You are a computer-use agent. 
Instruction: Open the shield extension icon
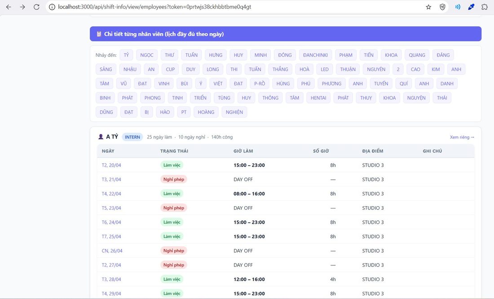(x=442, y=7)
